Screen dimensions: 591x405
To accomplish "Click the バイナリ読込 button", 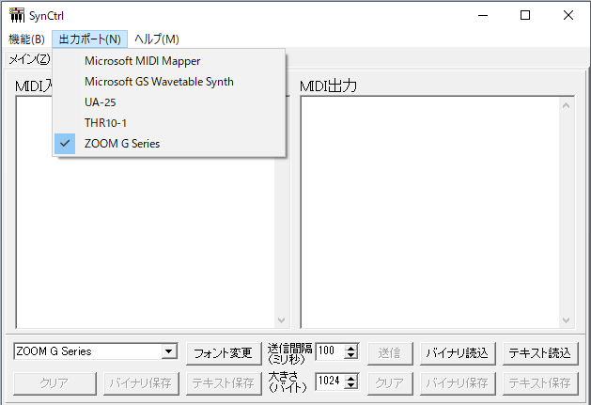I will pos(458,353).
